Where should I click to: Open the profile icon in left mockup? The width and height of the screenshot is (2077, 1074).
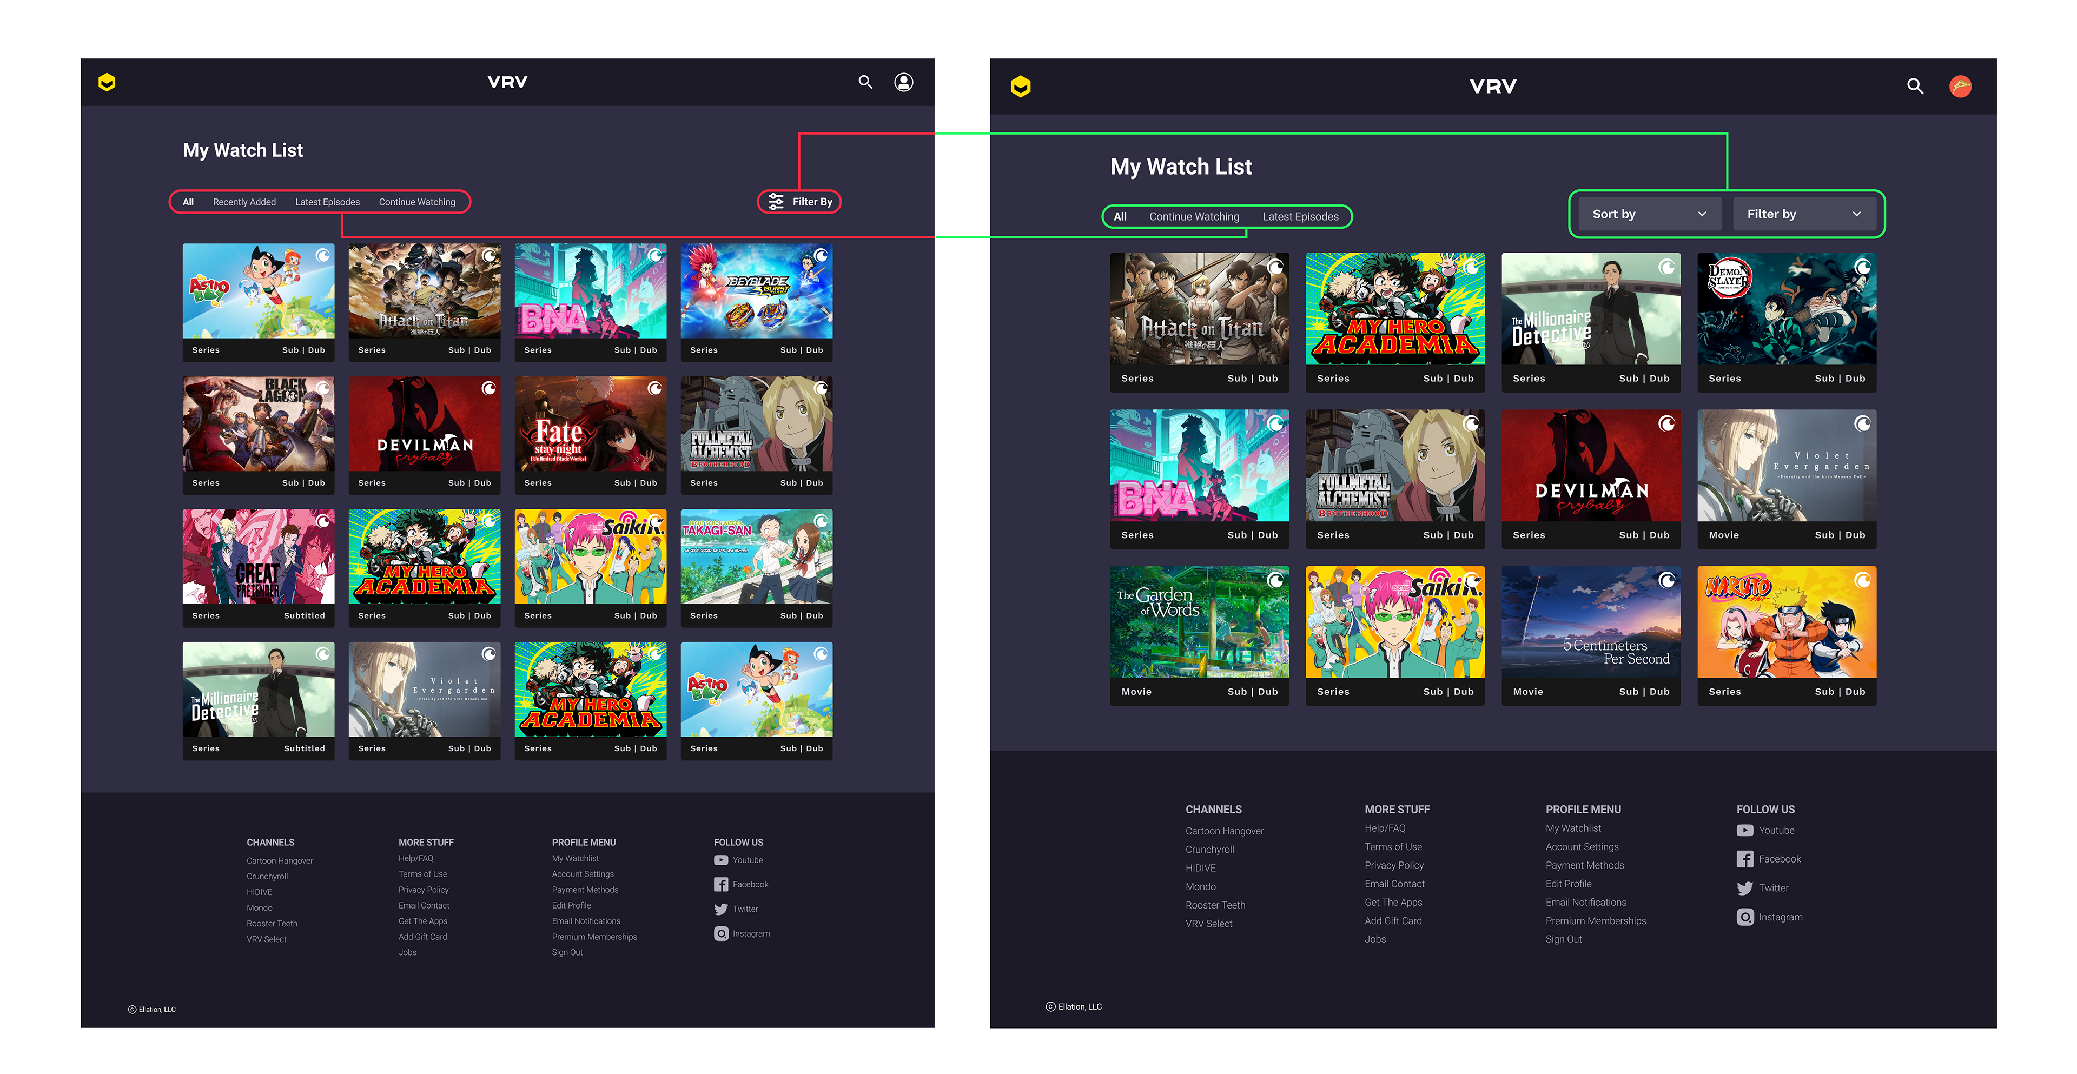(904, 82)
